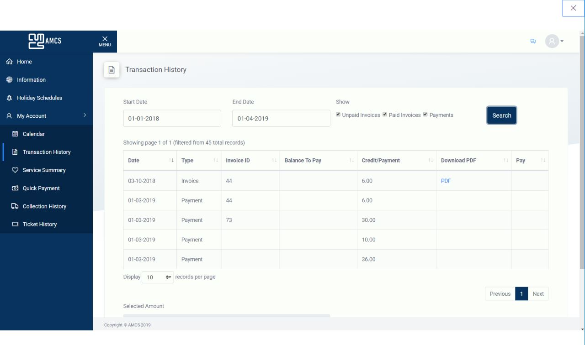Click the Search button
The height and width of the screenshot is (345, 585).
(x=501, y=115)
